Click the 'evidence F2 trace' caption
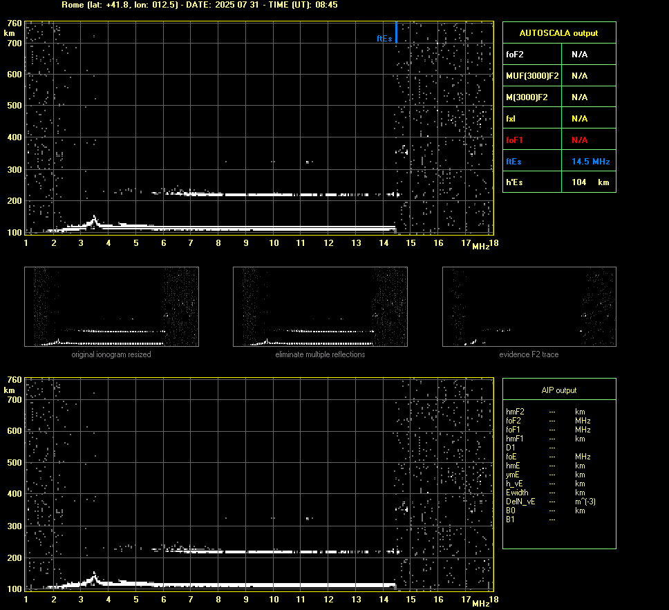Viewport: 669px width, 610px height. click(x=529, y=354)
